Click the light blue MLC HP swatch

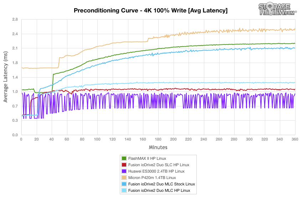[124, 190]
